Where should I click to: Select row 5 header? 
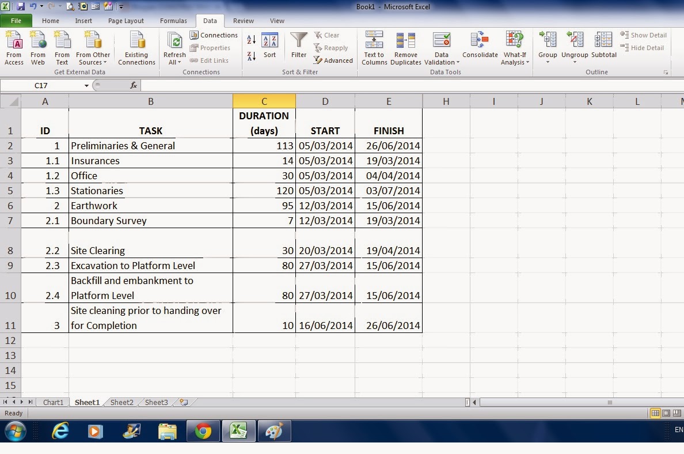(10, 191)
